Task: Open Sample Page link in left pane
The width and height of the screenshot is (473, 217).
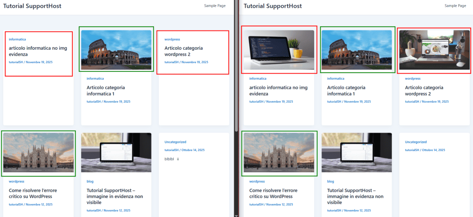Action: pyautogui.click(x=215, y=6)
